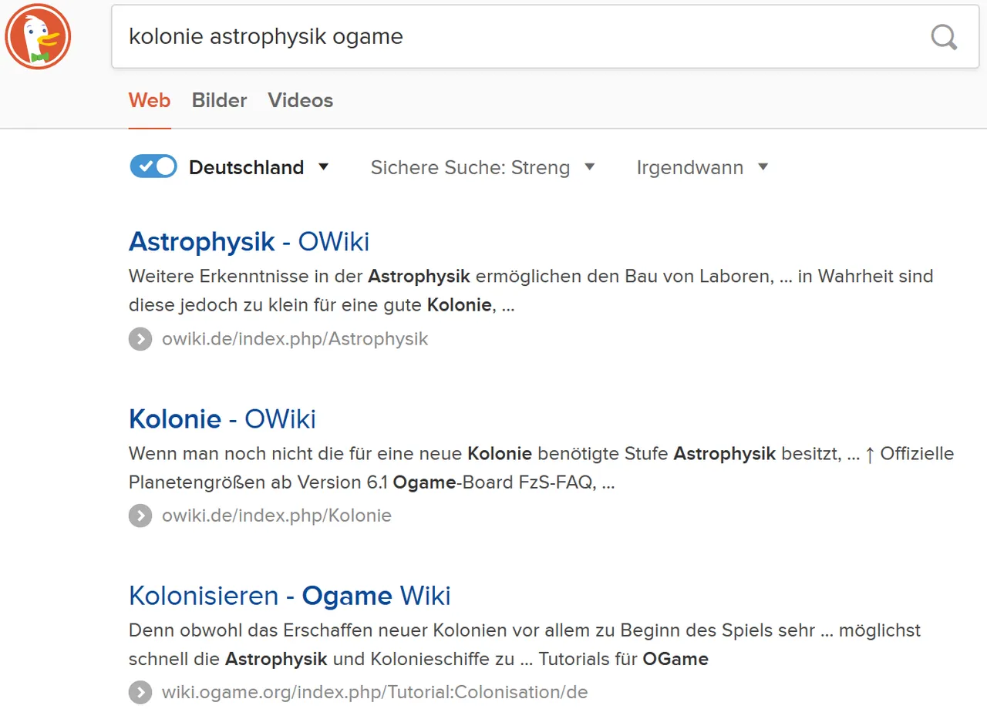987x719 pixels.
Task: Select the Web tab
Action: coord(150,100)
